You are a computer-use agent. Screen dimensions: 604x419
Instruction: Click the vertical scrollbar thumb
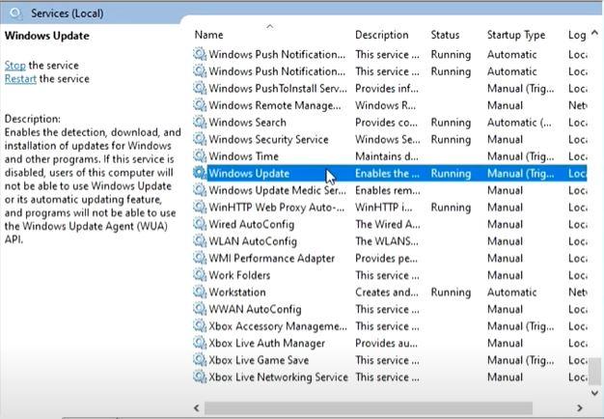click(x=595, y=371)
